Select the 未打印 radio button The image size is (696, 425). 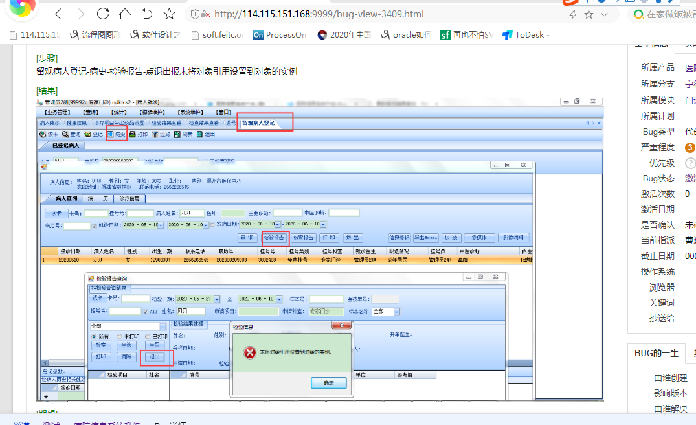tap(119, 337)
